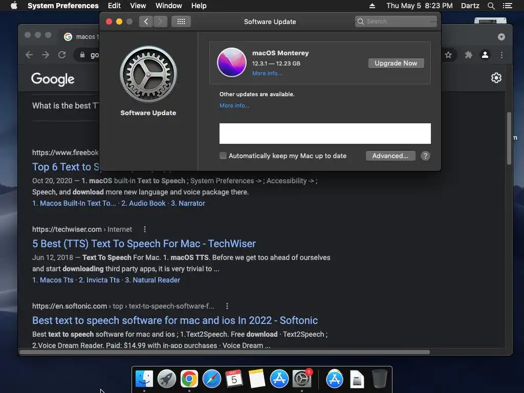Click the help question mark button
The height and width of the screenshot is (393, 524).
click(x=425, y=156)
